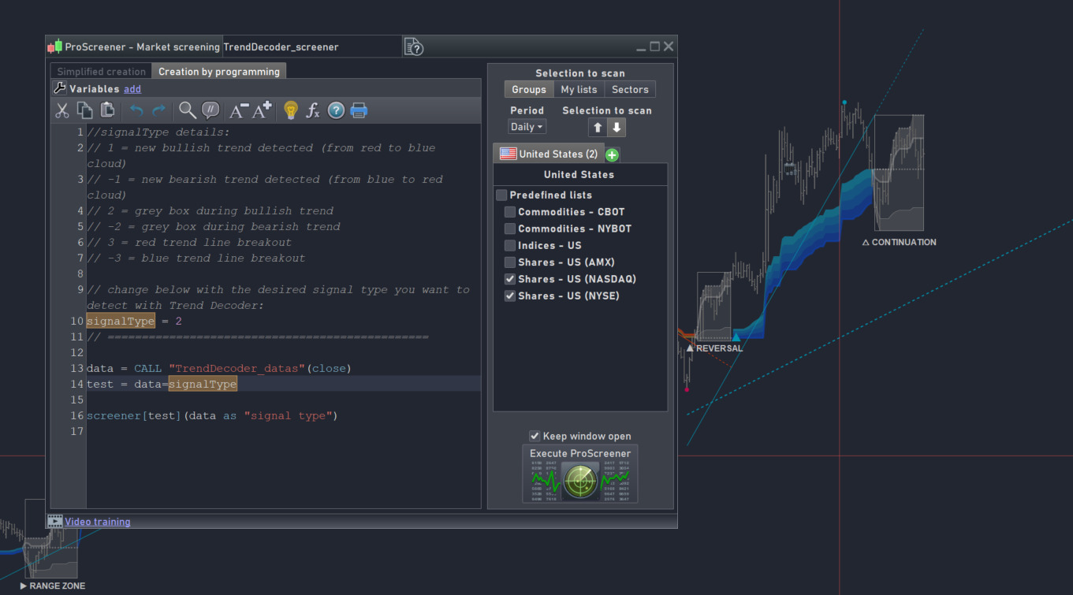Check the Indices - US box
Image resolution: width=1073 pixels, height=595 pixels.
(x=510, y=246)
